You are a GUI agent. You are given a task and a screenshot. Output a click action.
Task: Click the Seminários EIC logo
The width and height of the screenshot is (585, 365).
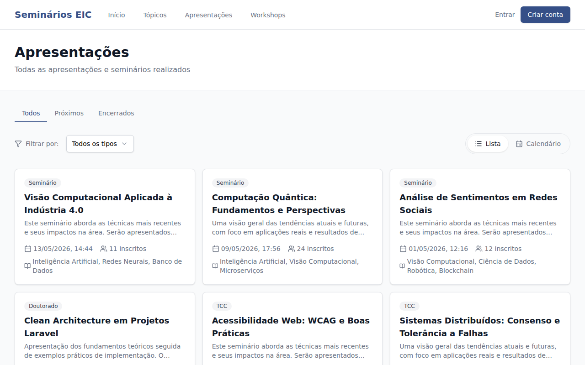click(x=53, y=15)
